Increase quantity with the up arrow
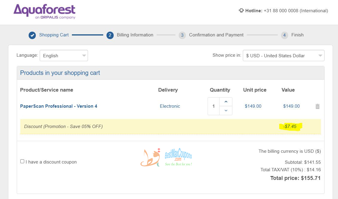Screen dimensions: 338x199 pos(226,102)
